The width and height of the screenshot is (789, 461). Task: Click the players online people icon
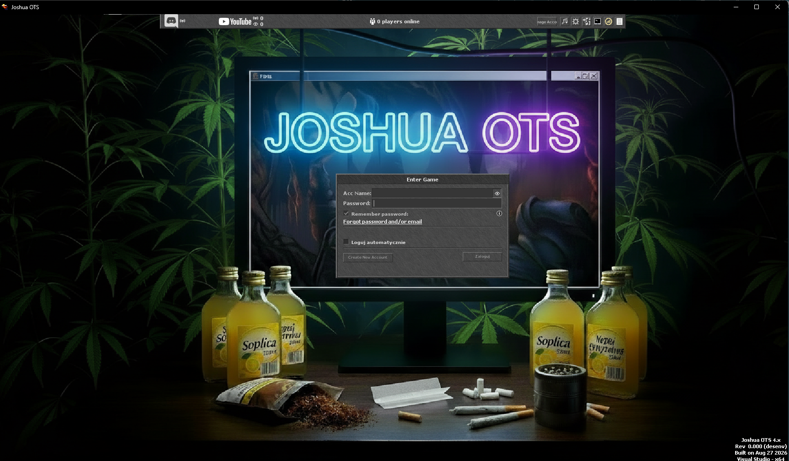(372, 21)
